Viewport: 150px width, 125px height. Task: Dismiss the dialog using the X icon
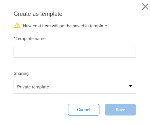[x=145, y=7]
